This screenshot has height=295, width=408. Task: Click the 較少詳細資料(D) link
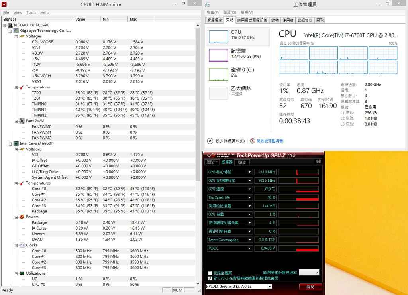230,141
